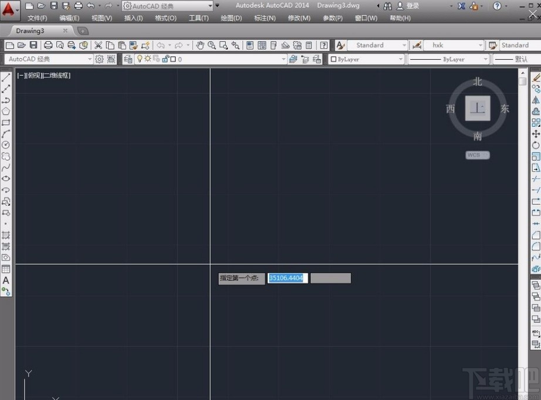
Task: Select the Chamfer tool
Action: tap(536, 235)
